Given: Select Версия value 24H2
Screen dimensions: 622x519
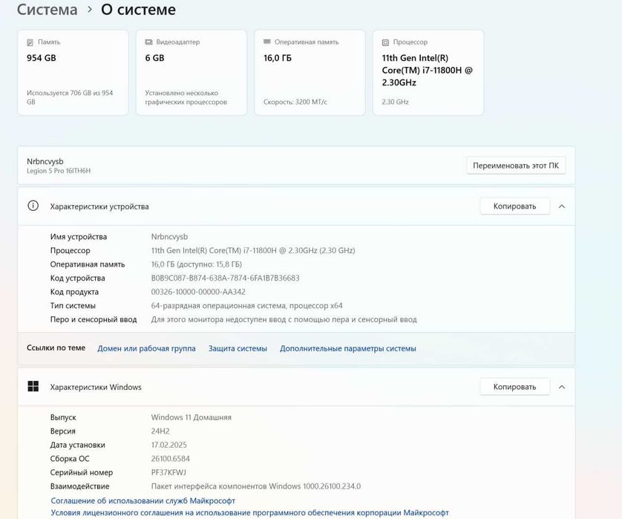Looking at the screenshot, I should coord(160,431).
